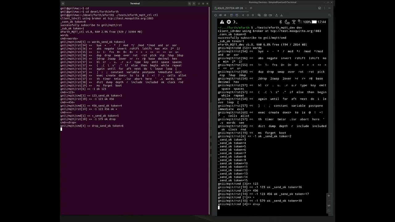Screen dimensions: 395x222
Task: Tap the record circle icon in the Android status bar
Action: click(x=229, y=22)
